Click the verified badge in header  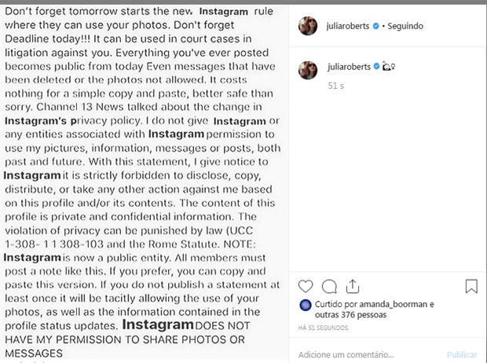(x=375, y=26)
